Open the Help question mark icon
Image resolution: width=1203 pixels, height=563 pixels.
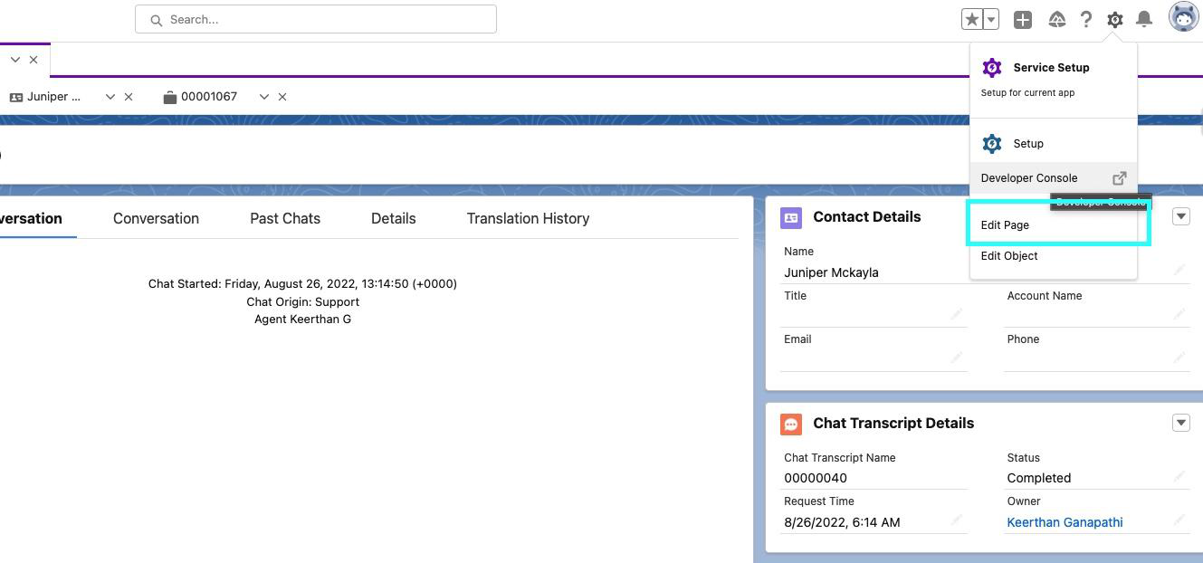click(1086, 19)
